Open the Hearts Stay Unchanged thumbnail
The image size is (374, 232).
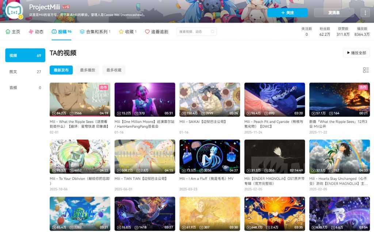(339, 156)
